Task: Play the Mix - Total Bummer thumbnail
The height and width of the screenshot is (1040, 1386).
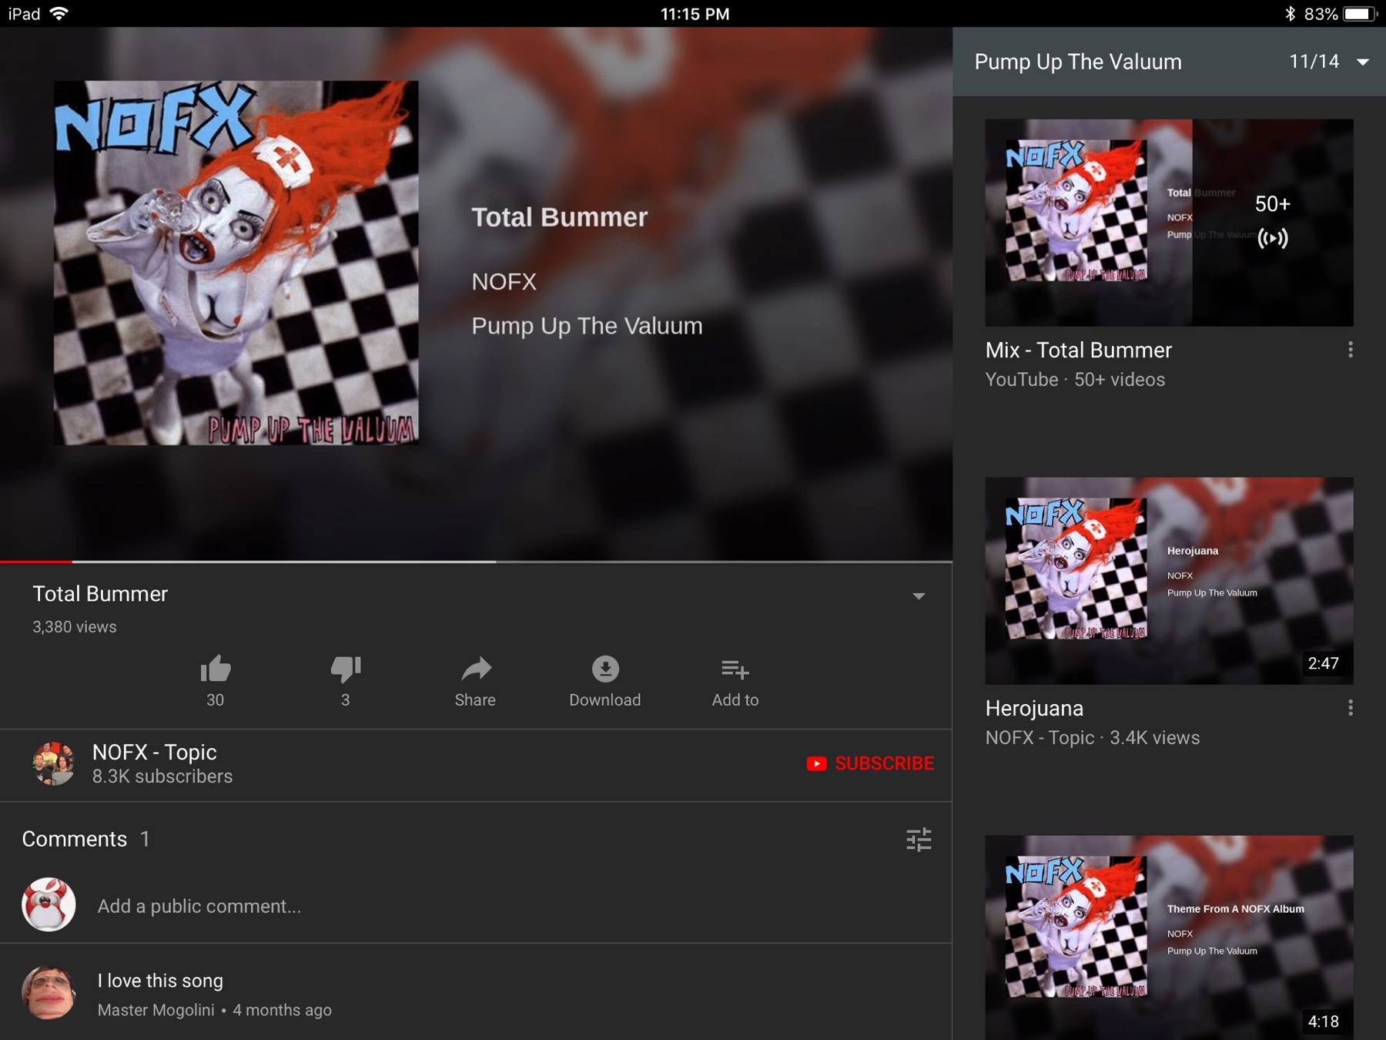Action: (x=1169, y=223)
